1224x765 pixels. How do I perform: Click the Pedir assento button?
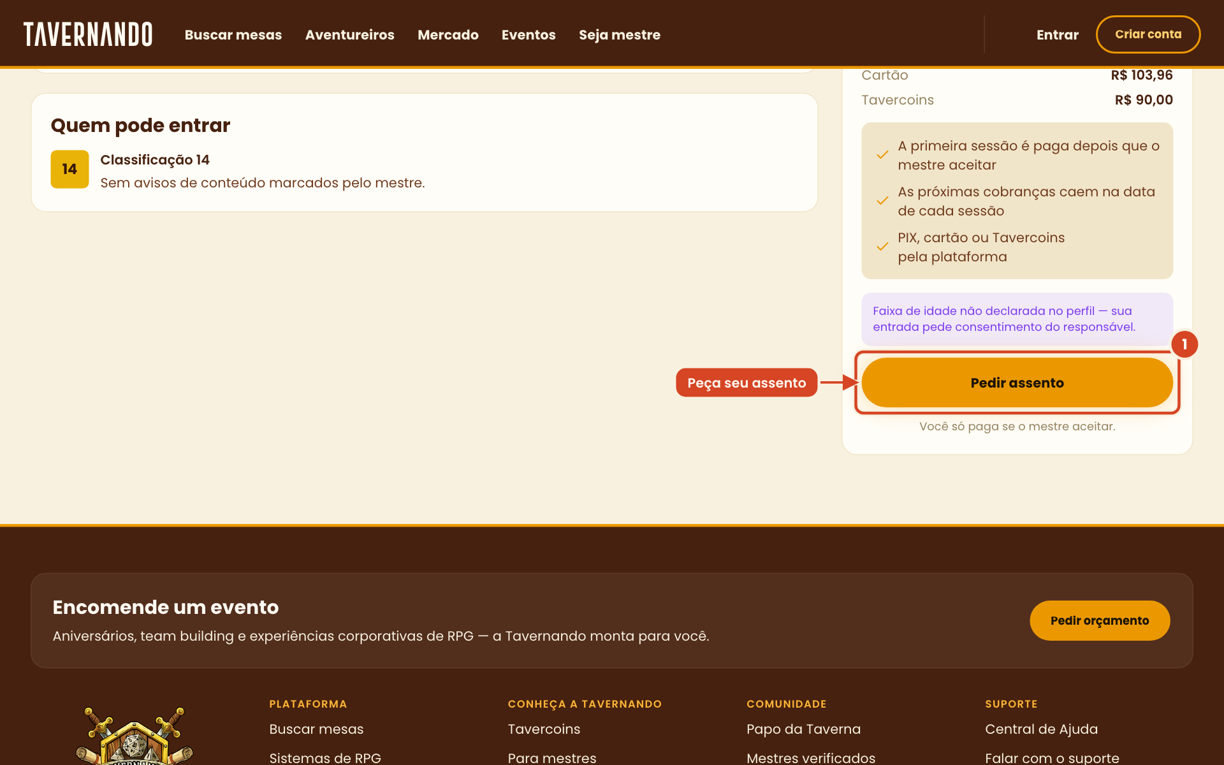1017,382
